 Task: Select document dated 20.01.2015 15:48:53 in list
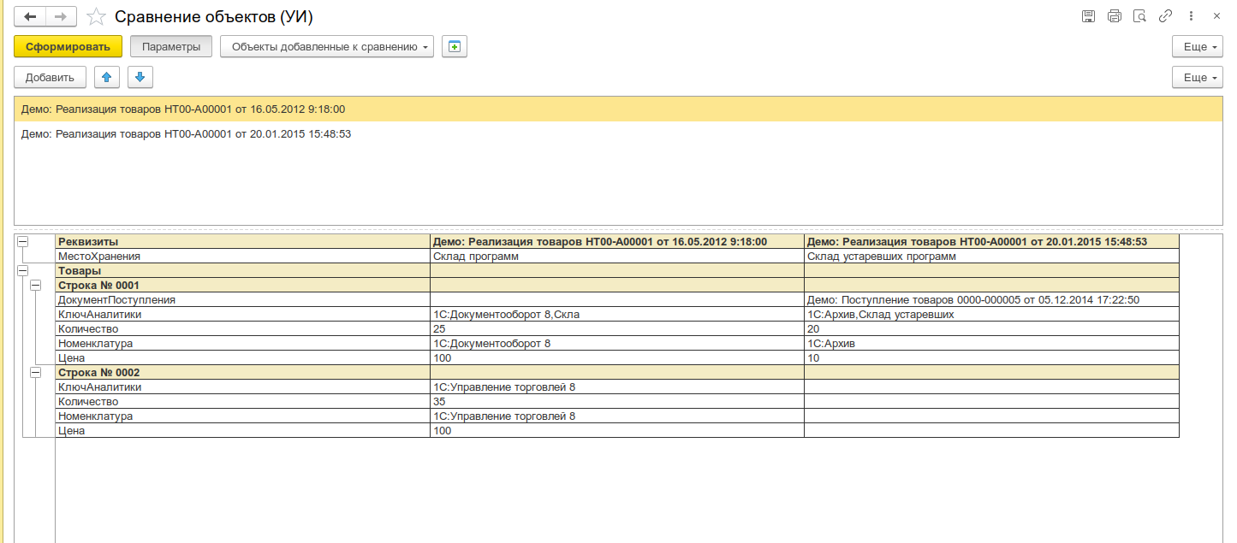[x=618, y=134]
